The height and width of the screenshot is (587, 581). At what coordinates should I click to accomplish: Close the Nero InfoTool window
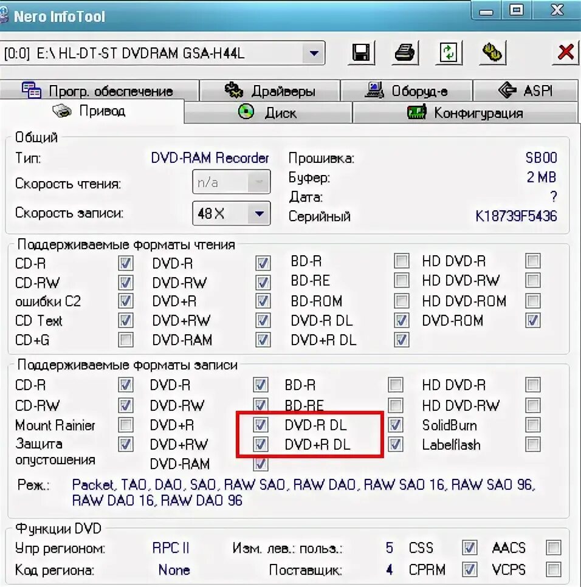[557, 10]
